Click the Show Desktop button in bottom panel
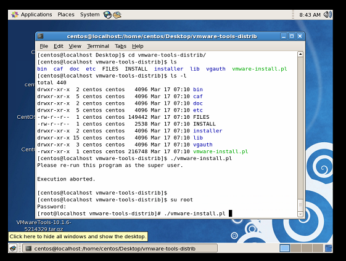The width and height of the screenshot is (346, 261). [13, 249]
